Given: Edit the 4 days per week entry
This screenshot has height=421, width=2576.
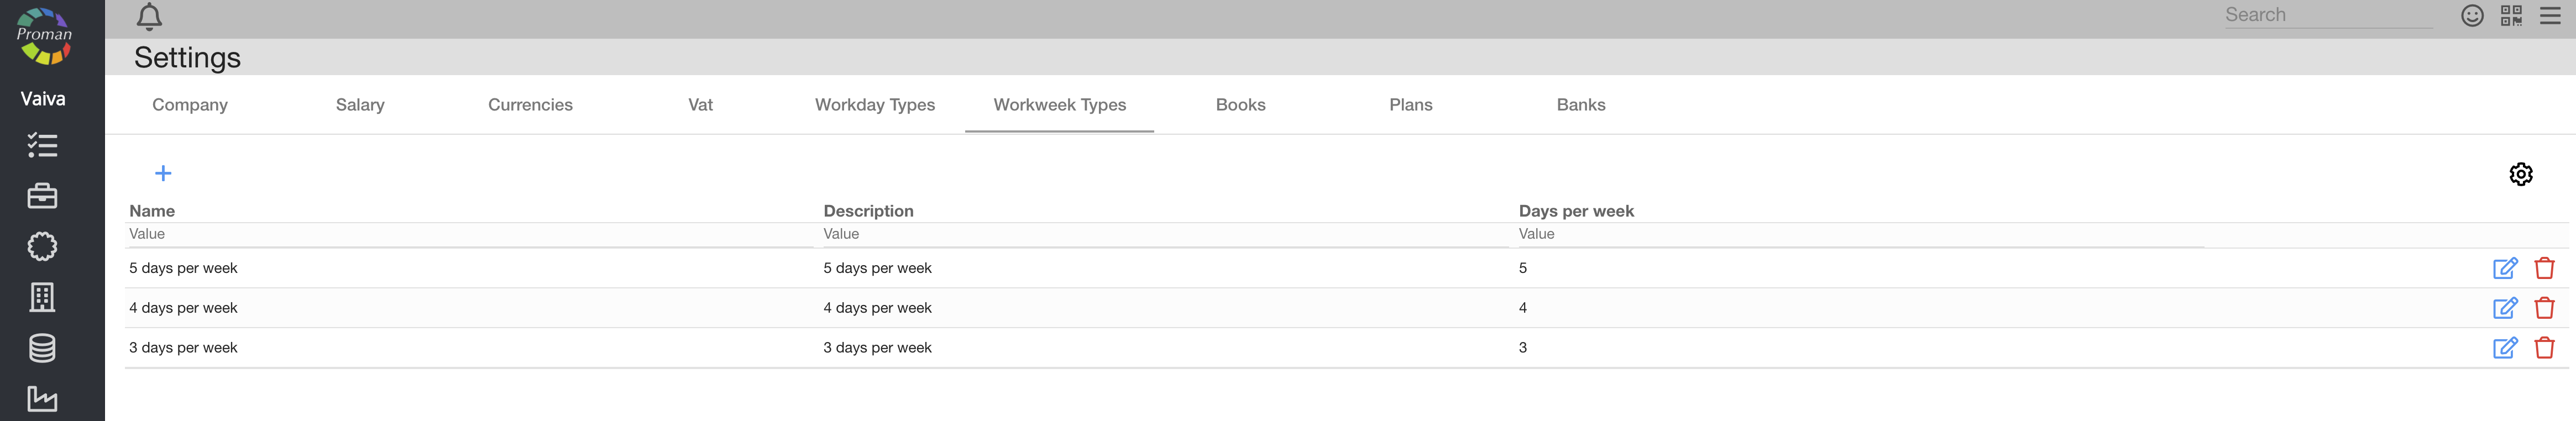Looking at the screenshot, I should (x=2504, y=308).
